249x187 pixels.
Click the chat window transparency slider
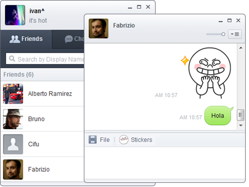(x=216, y=34)
